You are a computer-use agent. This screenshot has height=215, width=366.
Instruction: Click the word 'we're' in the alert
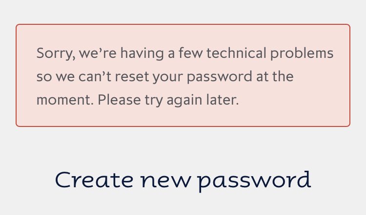tap(98, 53)
